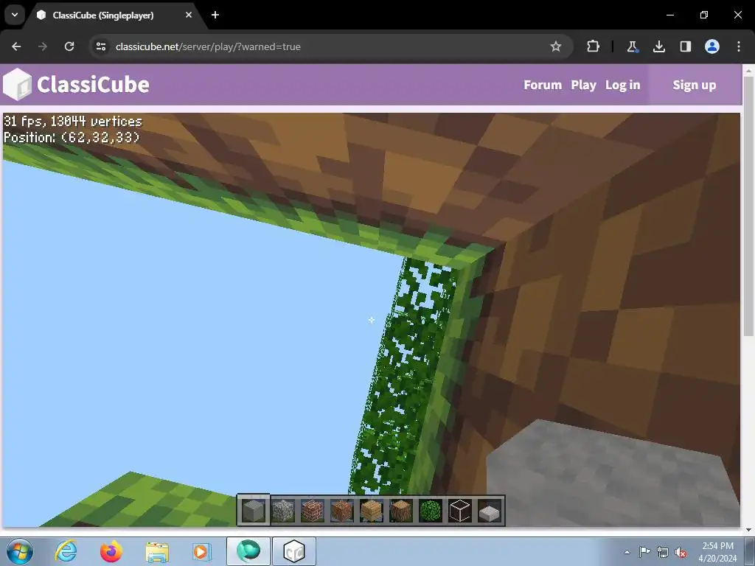Show hidden system tray icons
The image size is (755, 566).
point(627,552)
